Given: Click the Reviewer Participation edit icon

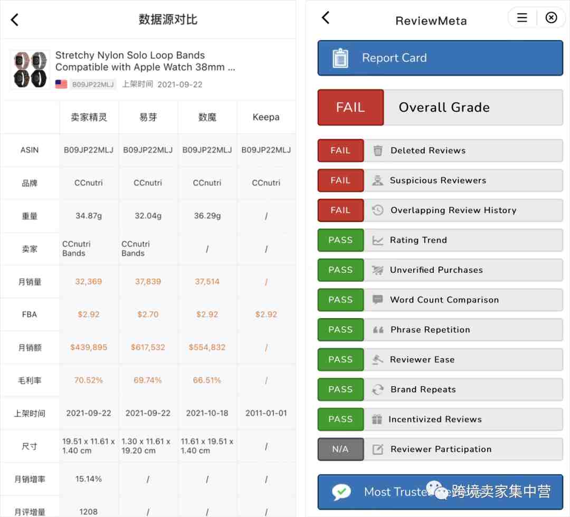Looking at the screenshot, I should pos(378,449).
